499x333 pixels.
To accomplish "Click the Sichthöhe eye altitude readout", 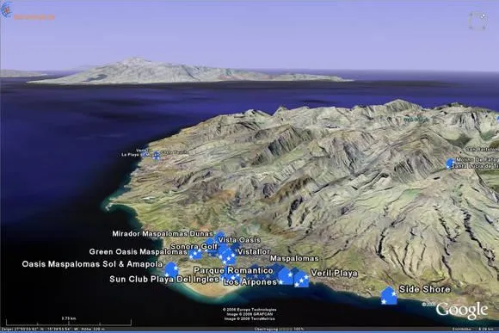I will [x=473, y=330].
